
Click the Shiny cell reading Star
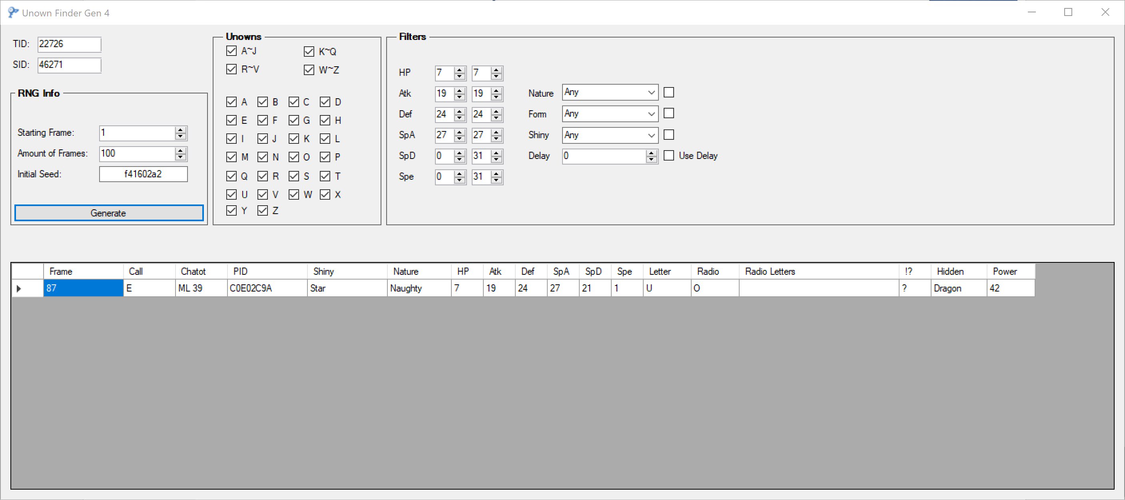point(347,288)
